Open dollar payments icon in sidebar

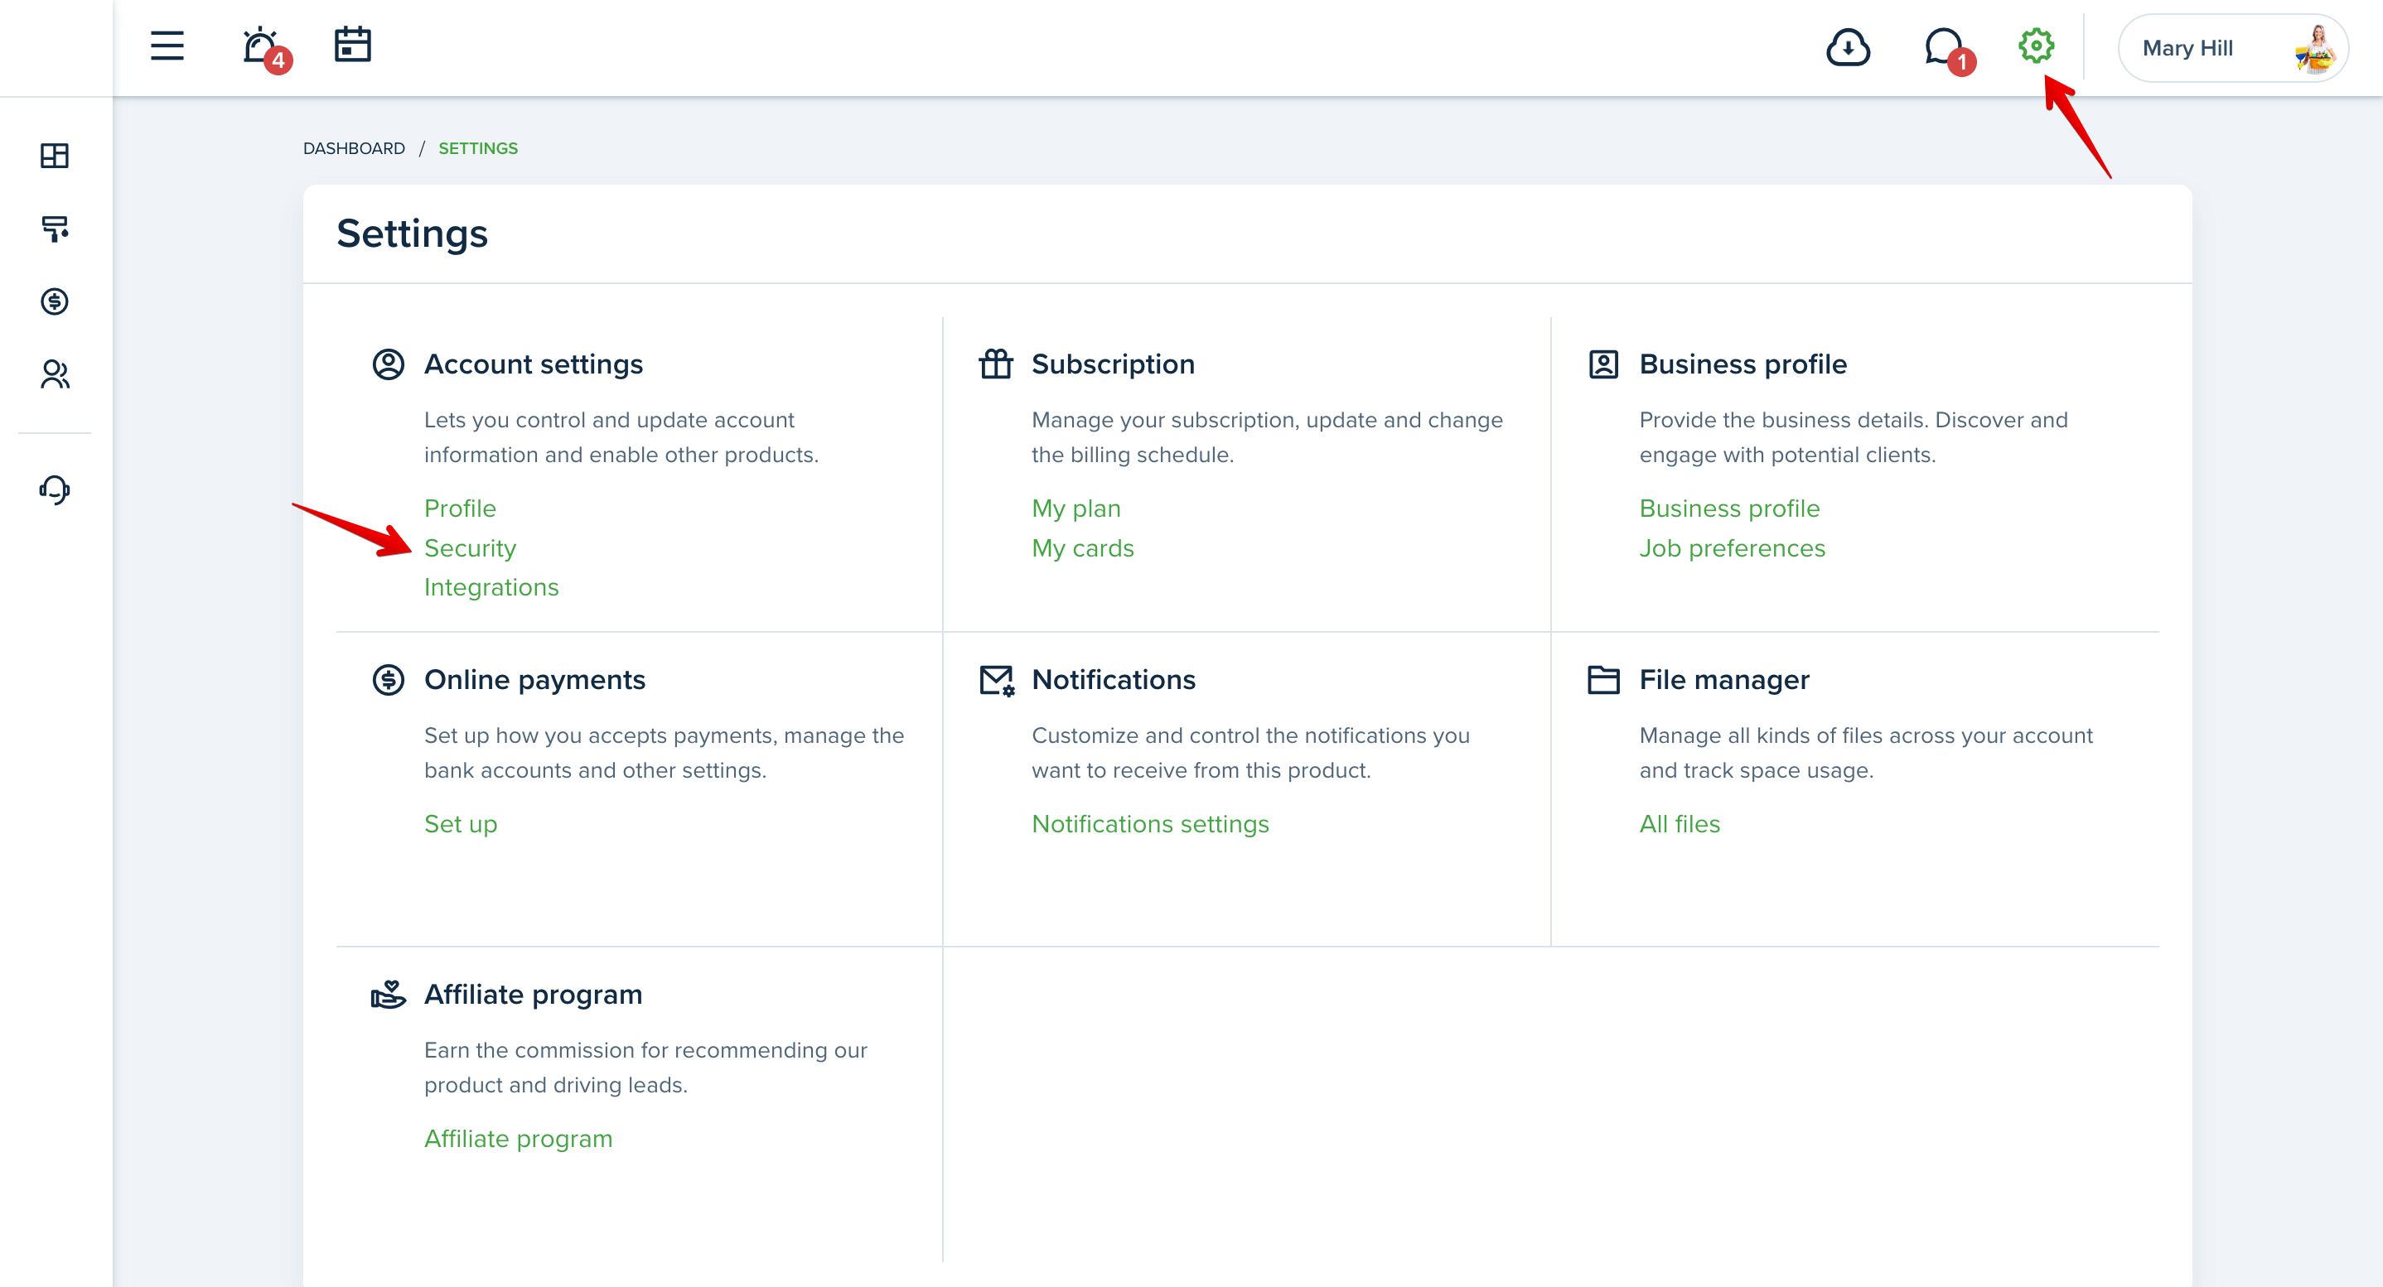coord(55,301)
